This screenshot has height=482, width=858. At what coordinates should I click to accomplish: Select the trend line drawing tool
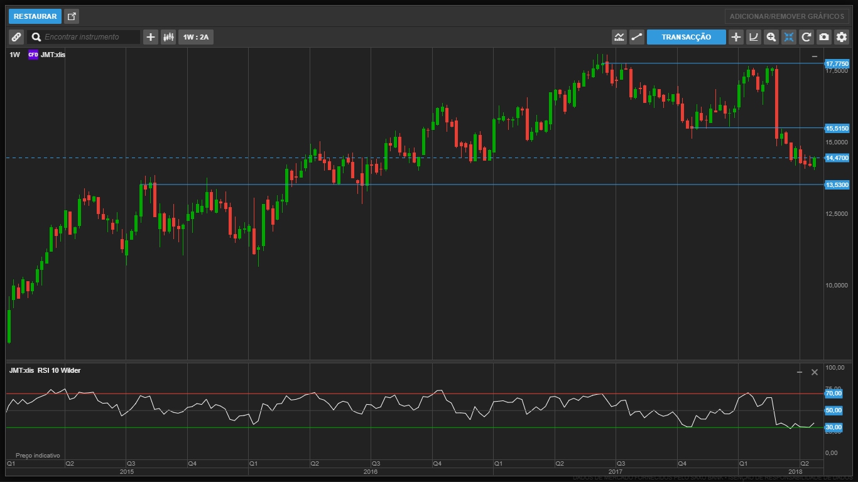point(637,37)
